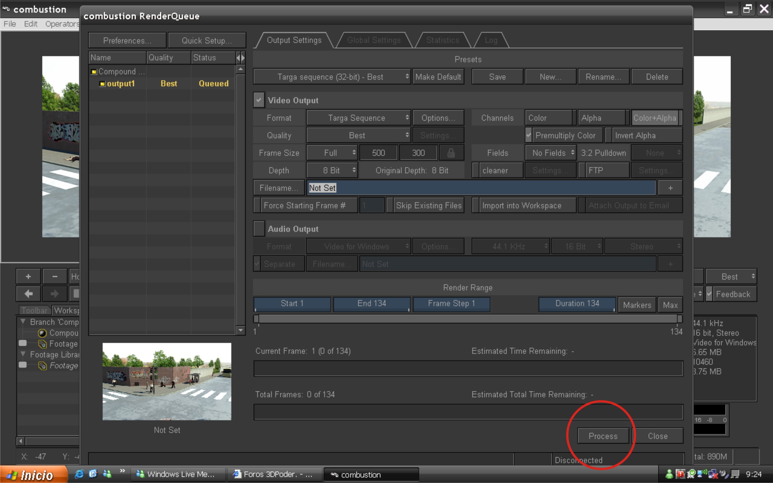The width and height of the screenshot is (773, 483).
Task: Click the render range slider bar
Action: click(x=468, y=319)
